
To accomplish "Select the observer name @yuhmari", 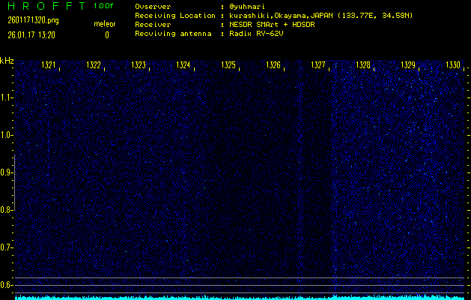I will pos(247,6).
